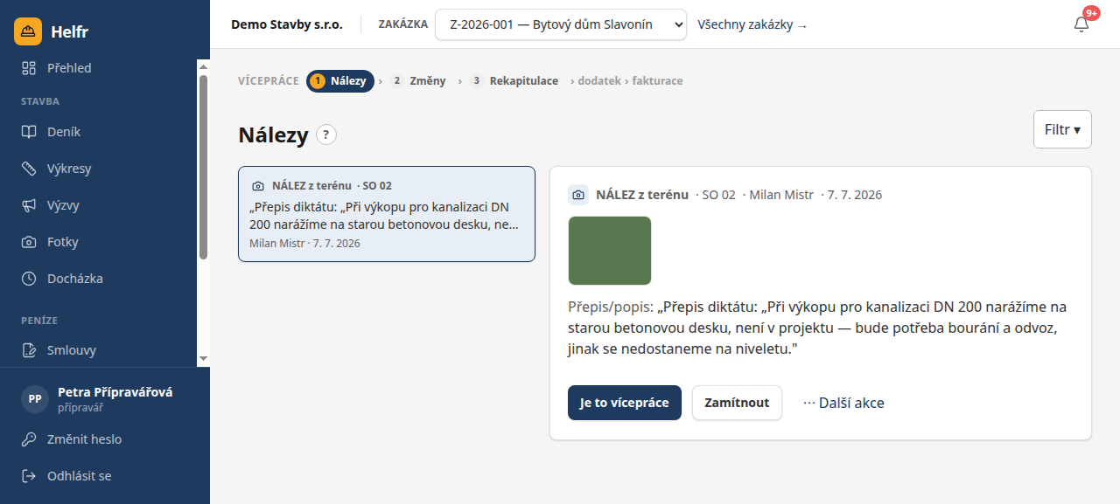Click 'Milan Mistr · 7. 7. 2026' in list card

pos(304,243)
